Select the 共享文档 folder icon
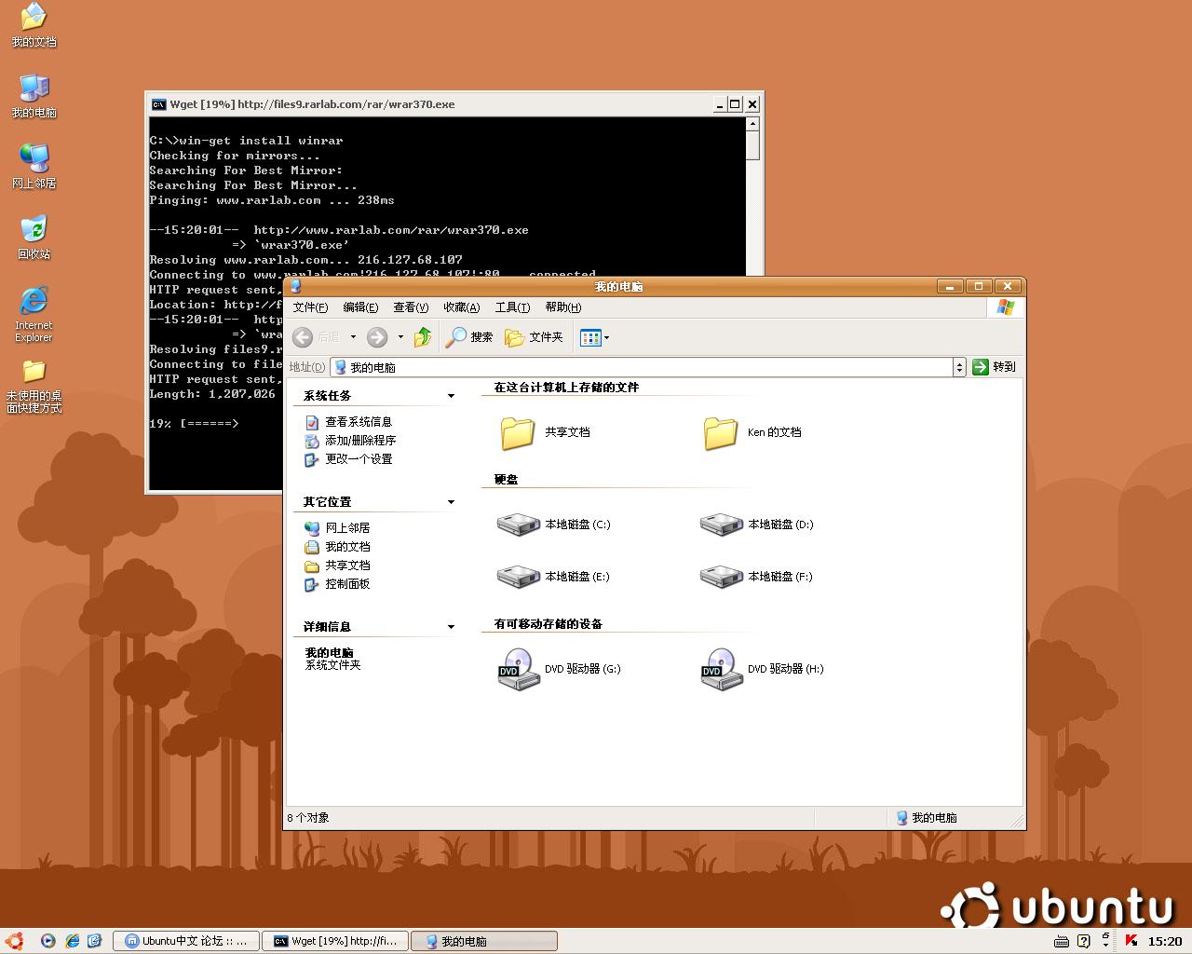This screenshot has height=954, width=1192. tap(518, 432)
